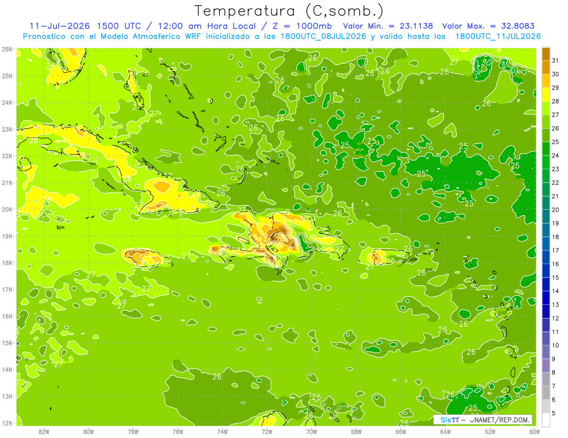Click the 82W longitude axis label
Screen dimensions: 568x438
pos(44,431)
